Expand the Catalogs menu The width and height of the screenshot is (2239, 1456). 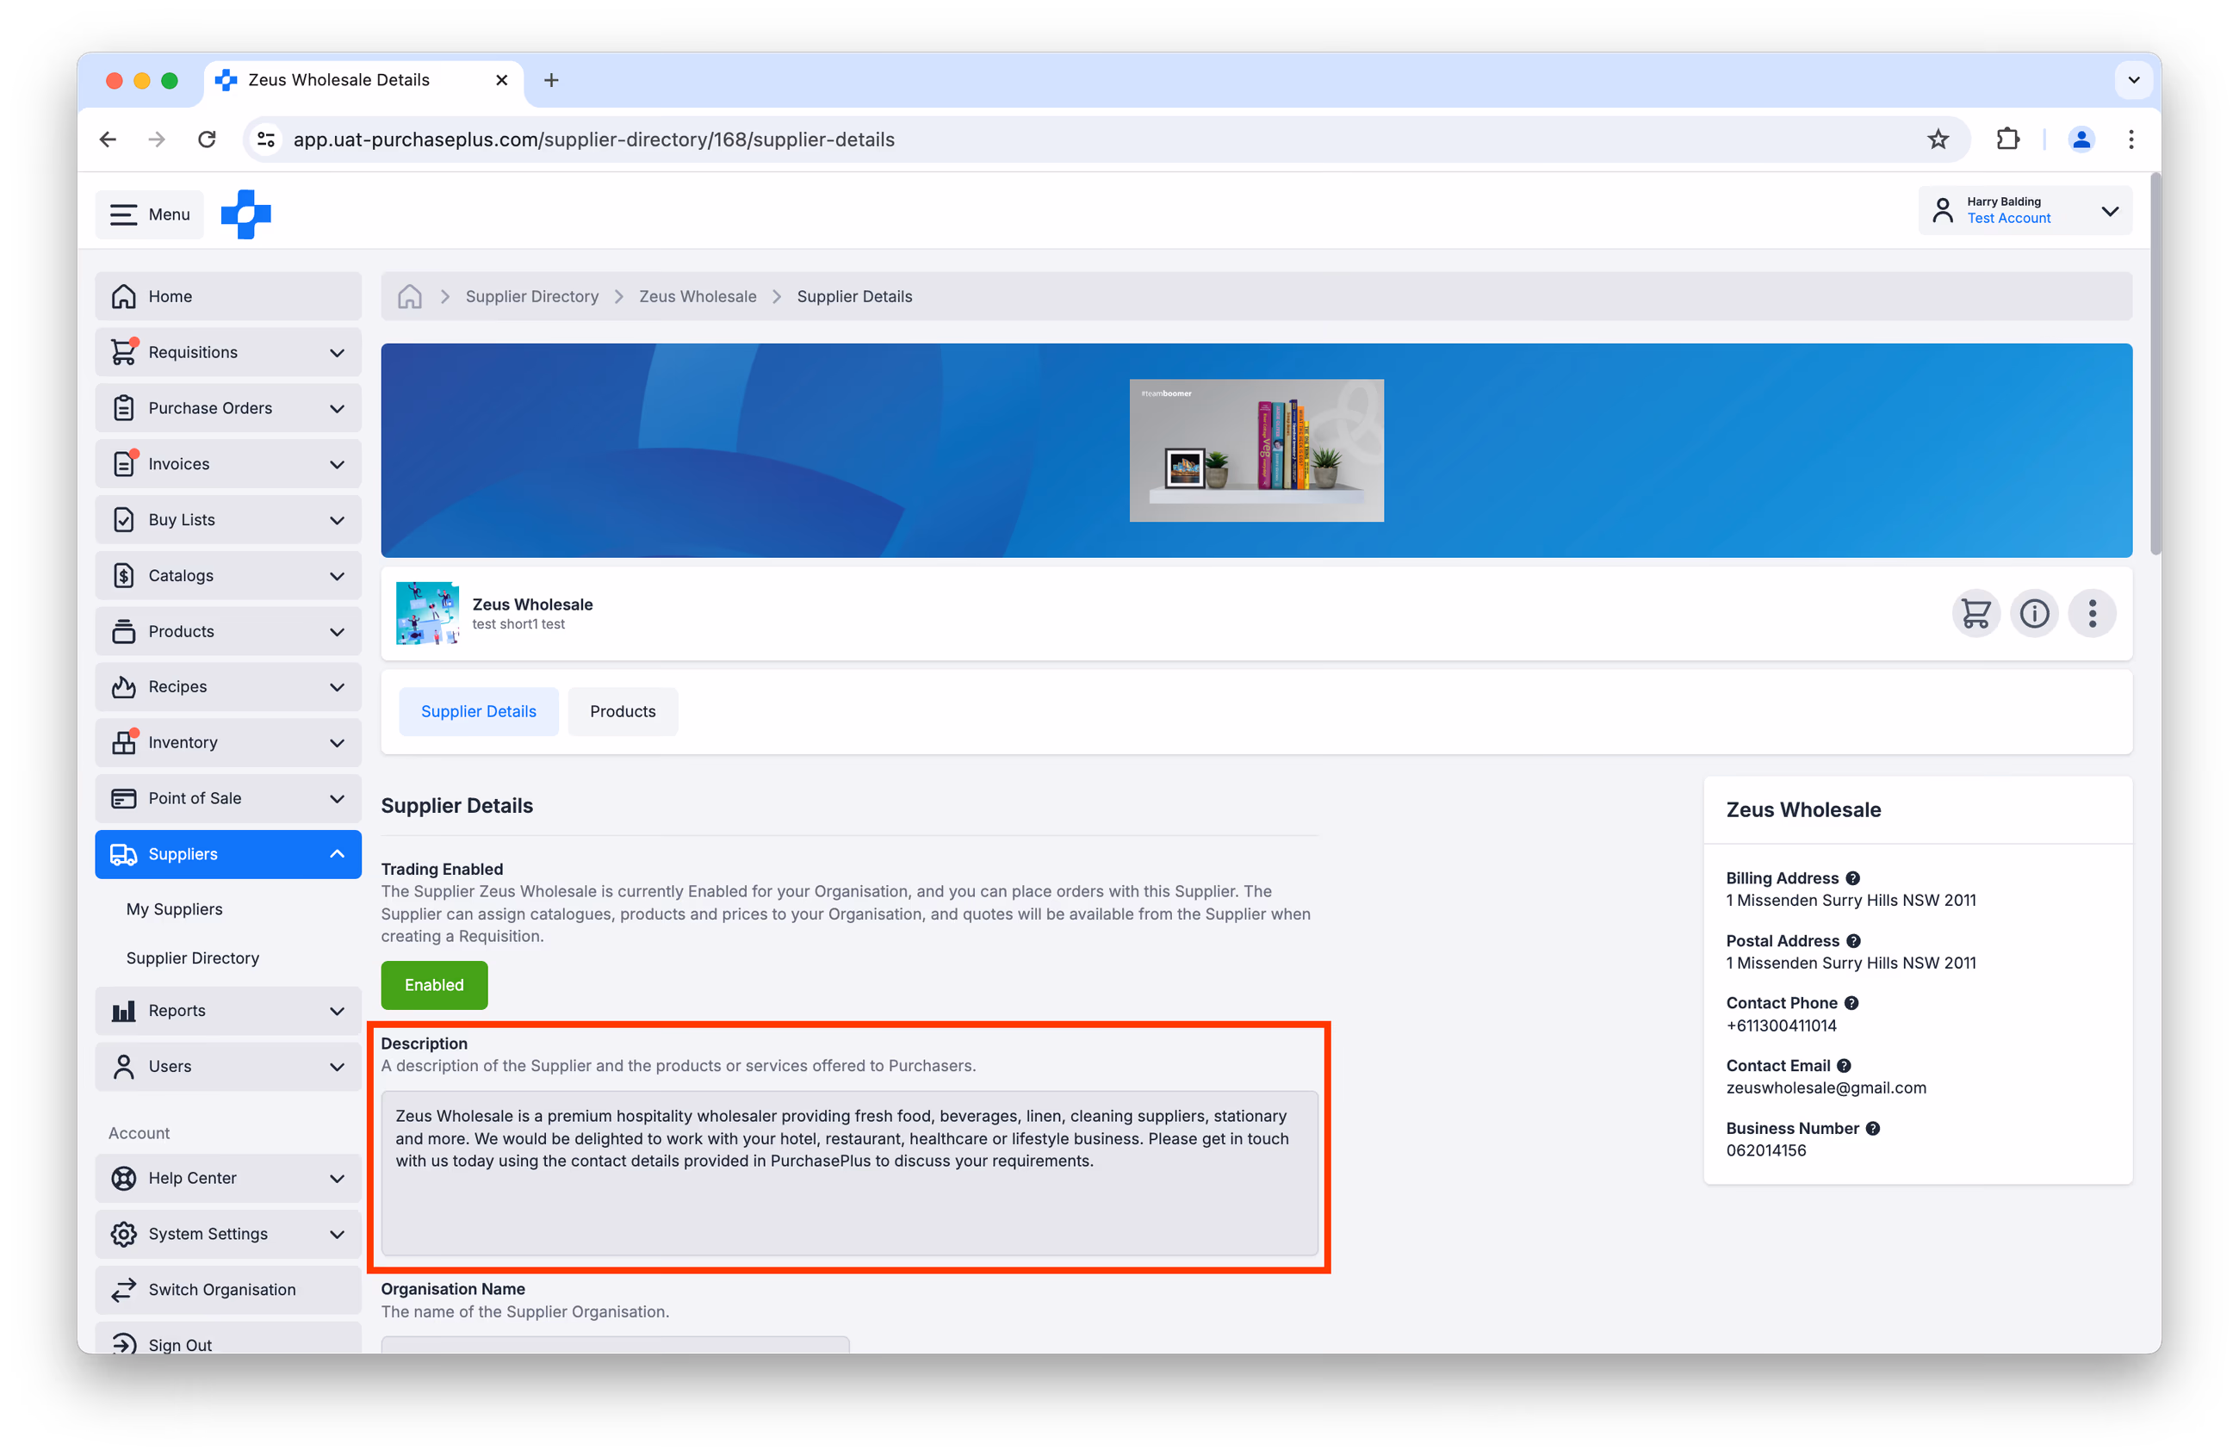tap(228, 574)
